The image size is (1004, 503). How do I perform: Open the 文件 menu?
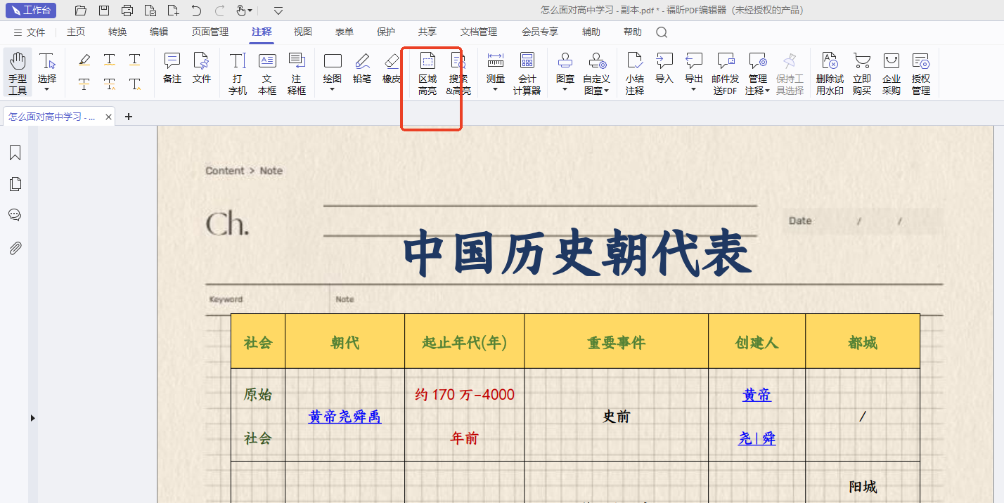tap(30, 32)
